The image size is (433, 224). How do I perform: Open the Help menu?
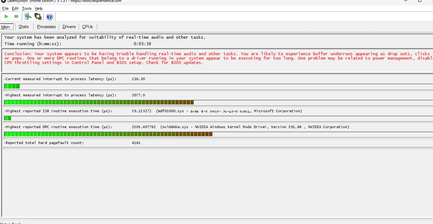click(x=38, y=8)
